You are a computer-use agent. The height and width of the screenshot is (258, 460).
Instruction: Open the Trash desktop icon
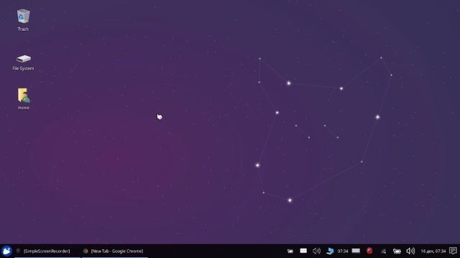click(23, 16)
